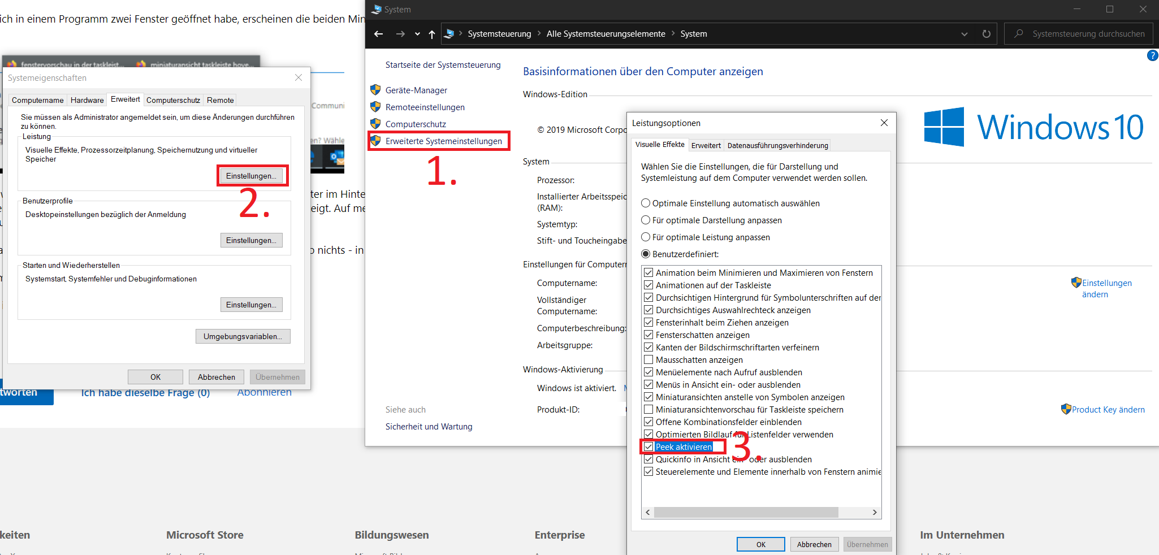The height and width of the screenshot is (555, 1159).
Task: Open Sicherheit und Wartung link
Action: pos(429,427)
